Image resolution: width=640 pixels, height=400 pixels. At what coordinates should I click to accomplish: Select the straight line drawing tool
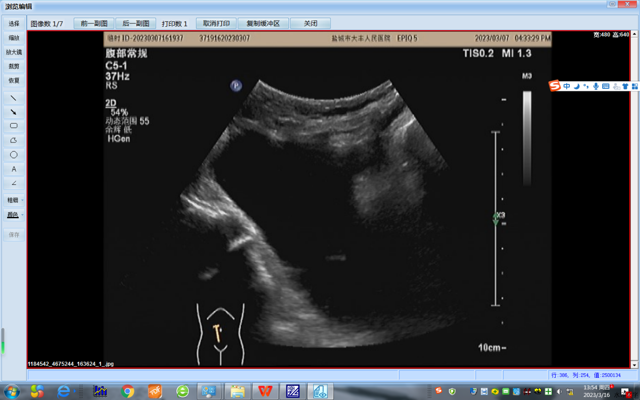click(14, 97)
